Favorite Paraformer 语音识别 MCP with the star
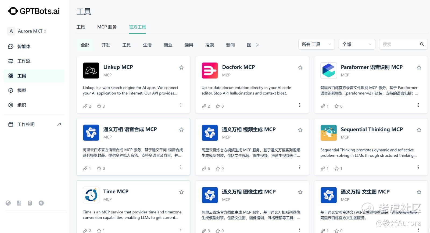The height and width of the screenshot is (233, 430). tap(419, 67)
